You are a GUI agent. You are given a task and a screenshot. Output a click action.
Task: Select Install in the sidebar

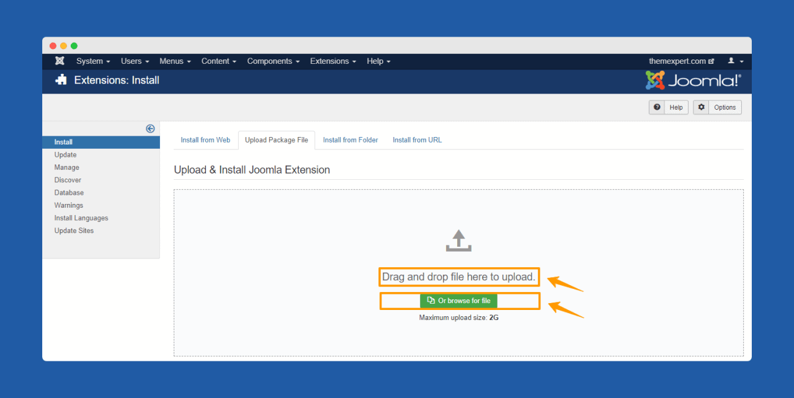[101, 142]
